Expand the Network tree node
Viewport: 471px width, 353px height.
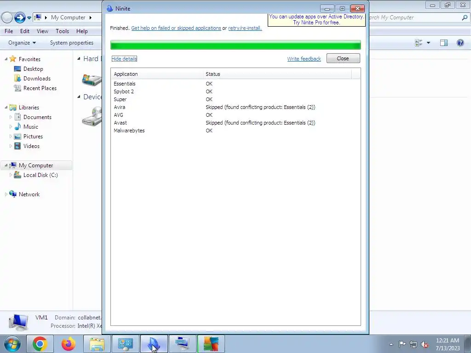[6, 194]
